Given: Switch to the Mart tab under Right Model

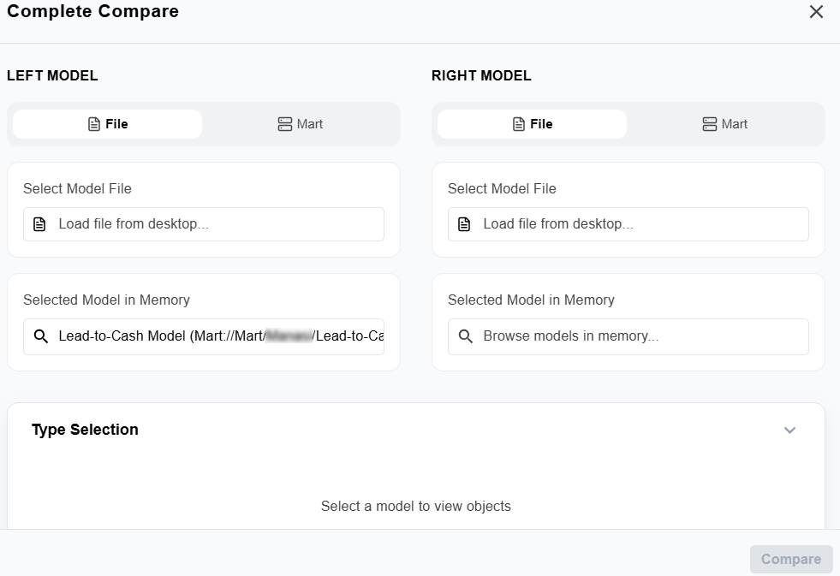Looking at the screenshot, I should tap(724, 124).
